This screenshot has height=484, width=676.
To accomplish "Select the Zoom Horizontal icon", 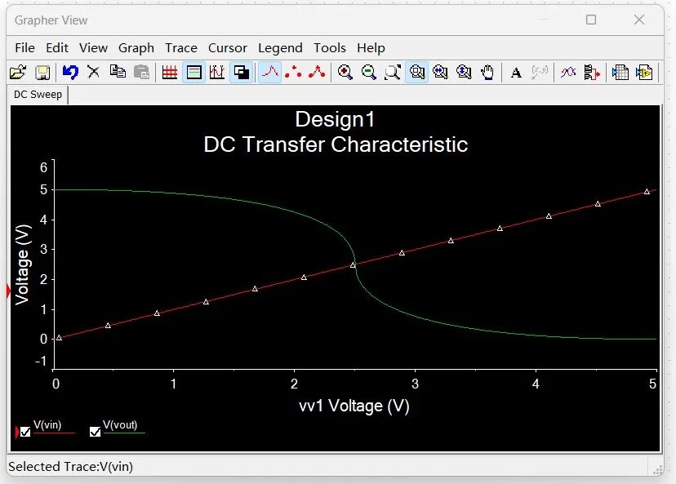I will pyautogui.click(x=440, y=73).
